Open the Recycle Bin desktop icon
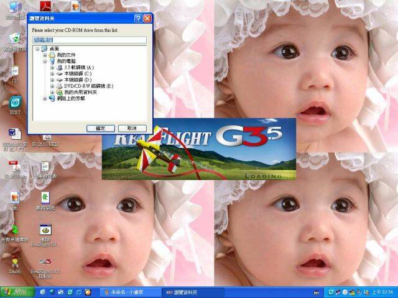Viewport: 398px width, 298px height. (x=14, y=39)
